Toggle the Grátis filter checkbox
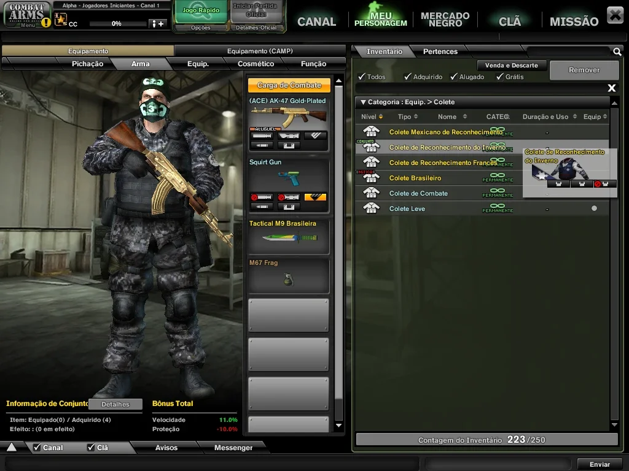The image size is (629, 471). pos(500,77)
